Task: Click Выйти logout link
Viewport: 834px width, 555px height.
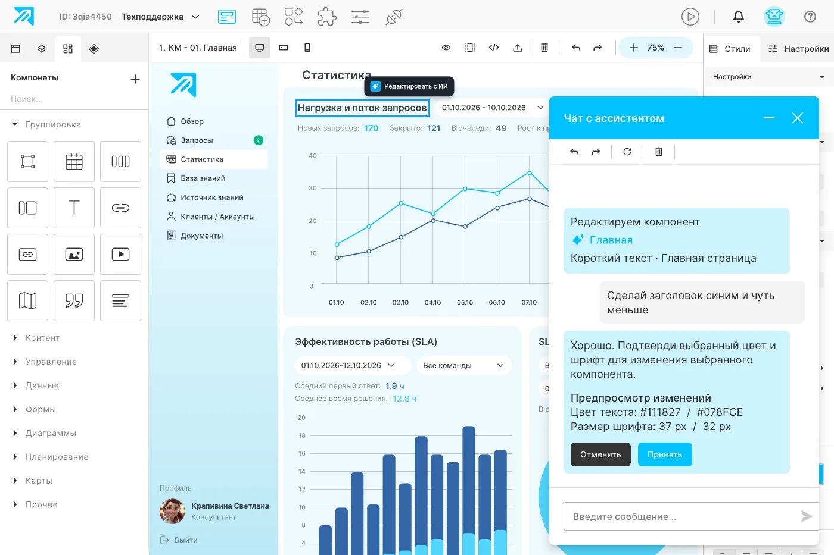Action: 179,540
